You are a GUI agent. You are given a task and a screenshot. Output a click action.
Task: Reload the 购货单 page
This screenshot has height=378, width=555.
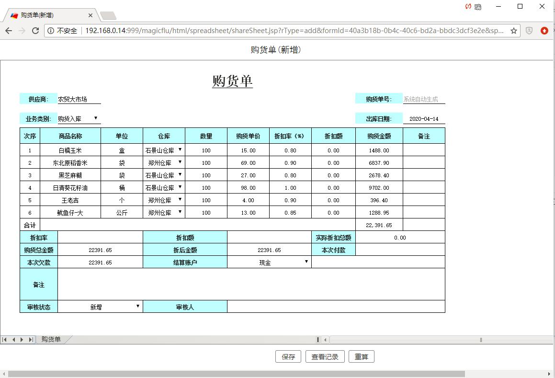click(35, 30)
